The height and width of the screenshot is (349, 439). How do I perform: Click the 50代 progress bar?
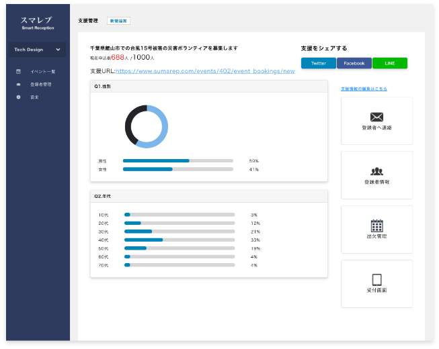pos(179,248)
